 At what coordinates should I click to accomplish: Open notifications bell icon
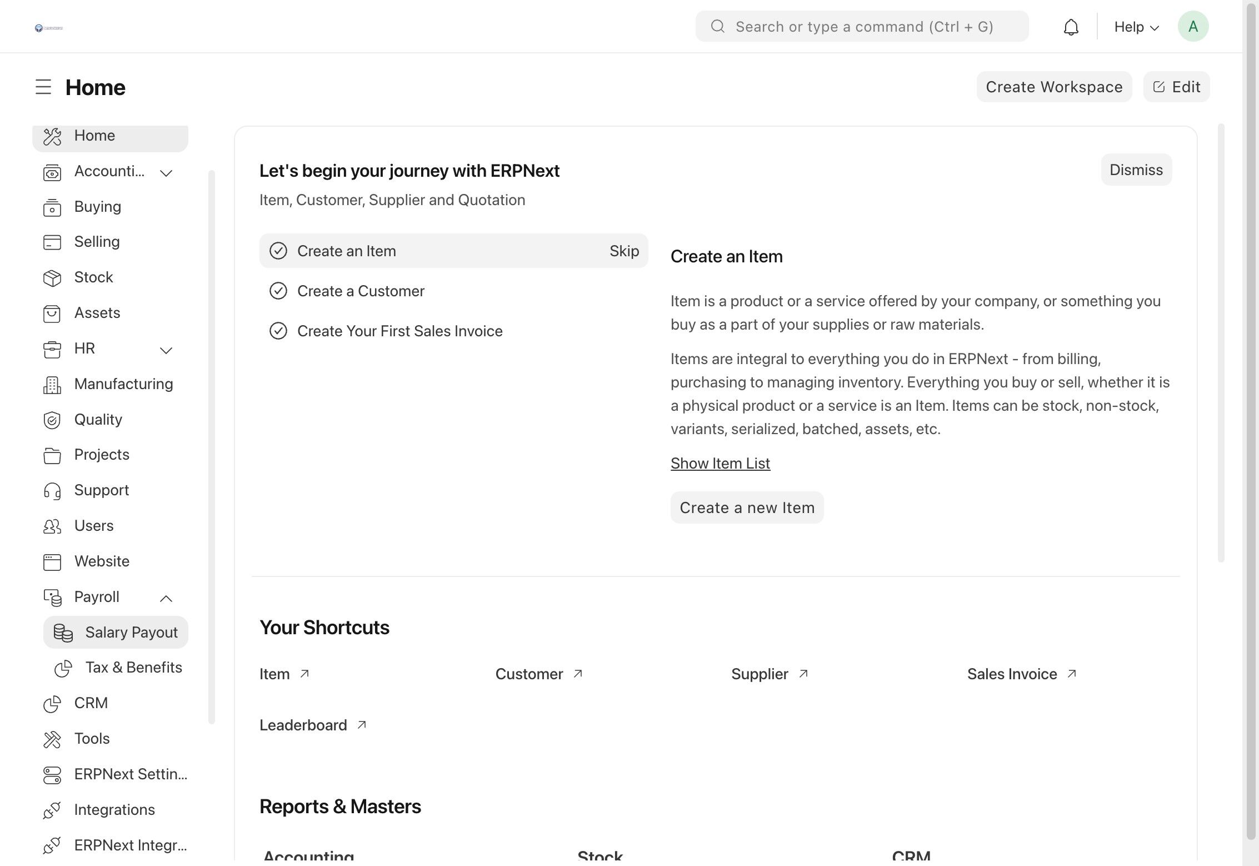(1071, 27)
